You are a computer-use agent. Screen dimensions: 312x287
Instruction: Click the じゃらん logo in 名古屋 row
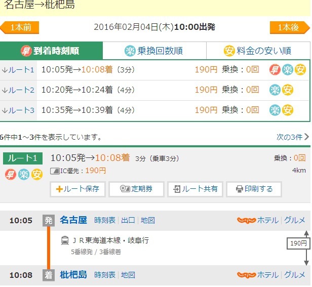246,220
